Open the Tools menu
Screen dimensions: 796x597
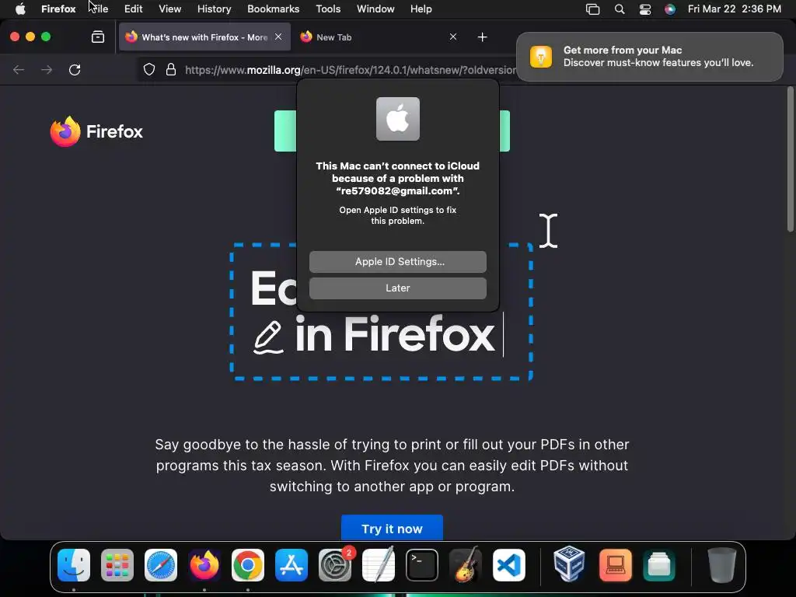point(328,9)
